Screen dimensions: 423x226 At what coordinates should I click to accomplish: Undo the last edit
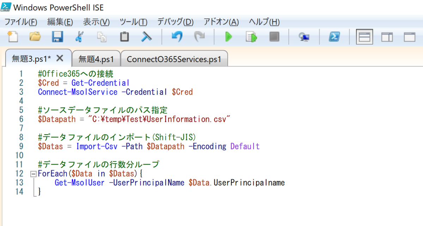177,37
